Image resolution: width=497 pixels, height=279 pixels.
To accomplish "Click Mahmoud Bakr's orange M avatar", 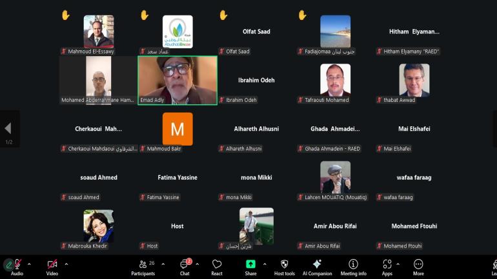I will point(177,129).
